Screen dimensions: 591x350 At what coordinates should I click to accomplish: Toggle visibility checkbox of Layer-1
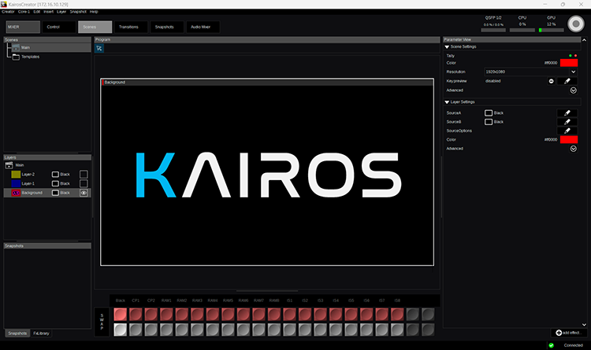(84, 184)
